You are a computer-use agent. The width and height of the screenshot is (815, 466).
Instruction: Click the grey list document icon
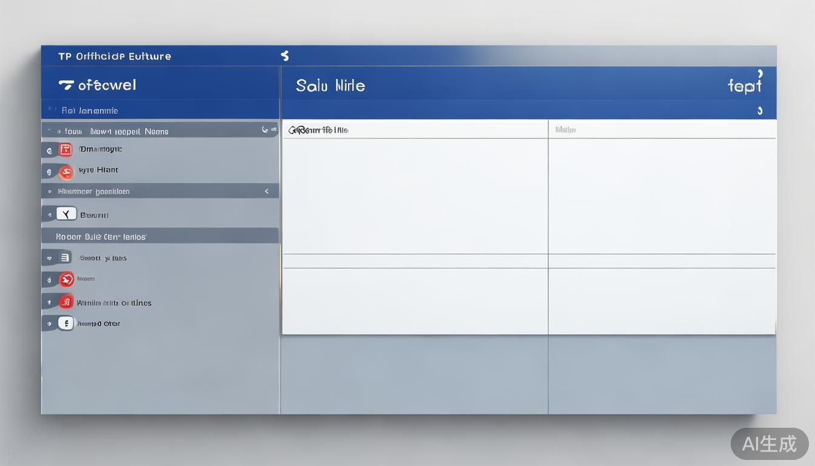pos(65,258)
